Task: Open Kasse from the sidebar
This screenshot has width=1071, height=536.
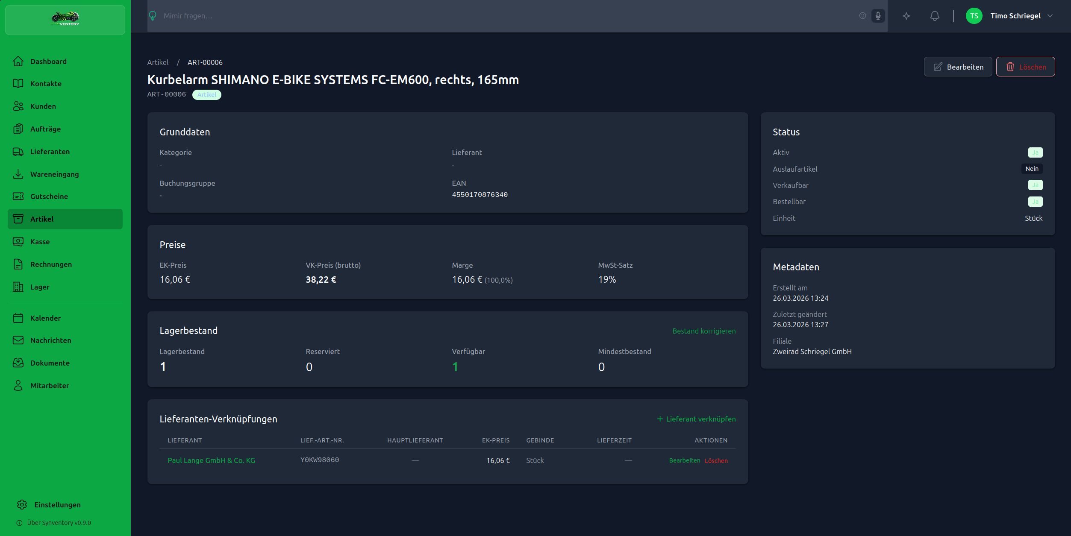Action: coord(40,242)
